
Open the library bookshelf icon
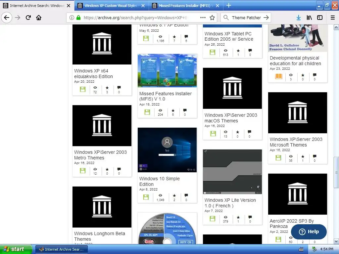click(x=309, y=18)
